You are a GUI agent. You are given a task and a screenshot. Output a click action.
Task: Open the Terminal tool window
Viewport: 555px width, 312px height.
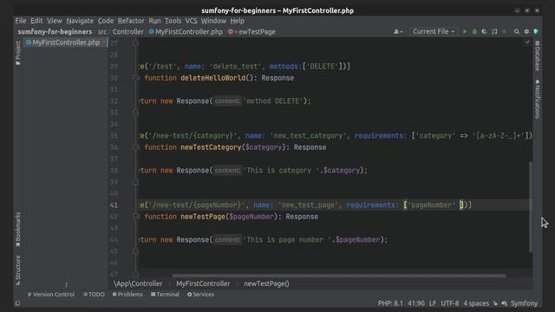tap(165, 295)
